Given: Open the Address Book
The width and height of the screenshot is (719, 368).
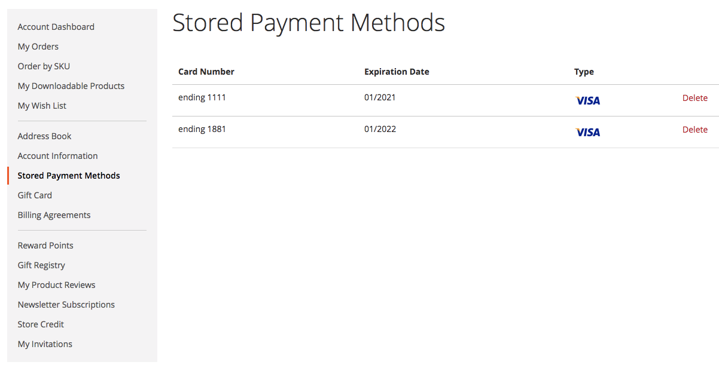Looking at the screenshot, I should coord(44,136).
